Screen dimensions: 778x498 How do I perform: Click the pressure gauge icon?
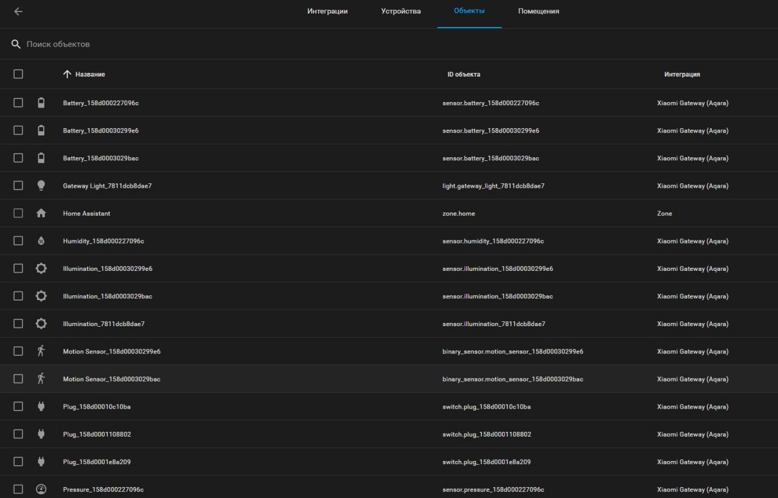[x=41, y=489]
